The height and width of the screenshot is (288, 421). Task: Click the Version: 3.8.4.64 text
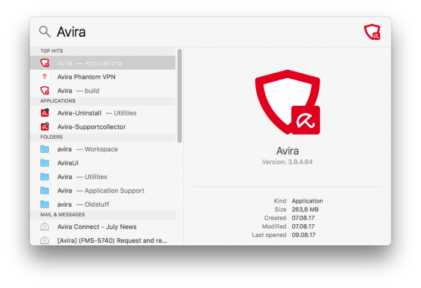point(287,162)
